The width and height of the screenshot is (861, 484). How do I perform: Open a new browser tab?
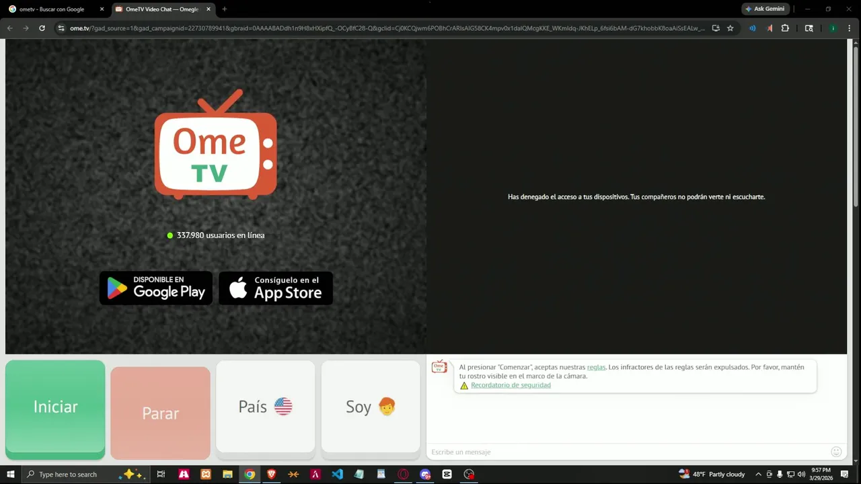pyautogui.click(x=225, y=9)
